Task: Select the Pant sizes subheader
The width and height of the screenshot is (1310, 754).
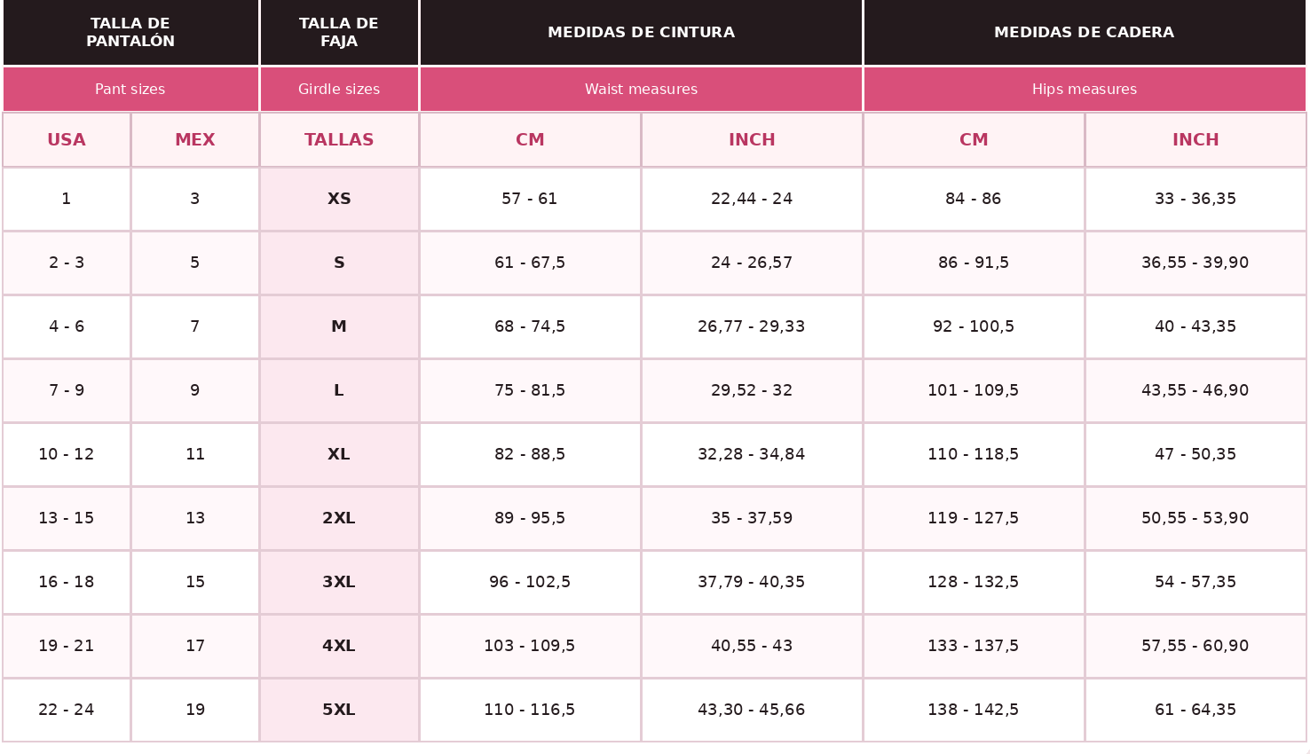Action: click(x=130, y=90)
